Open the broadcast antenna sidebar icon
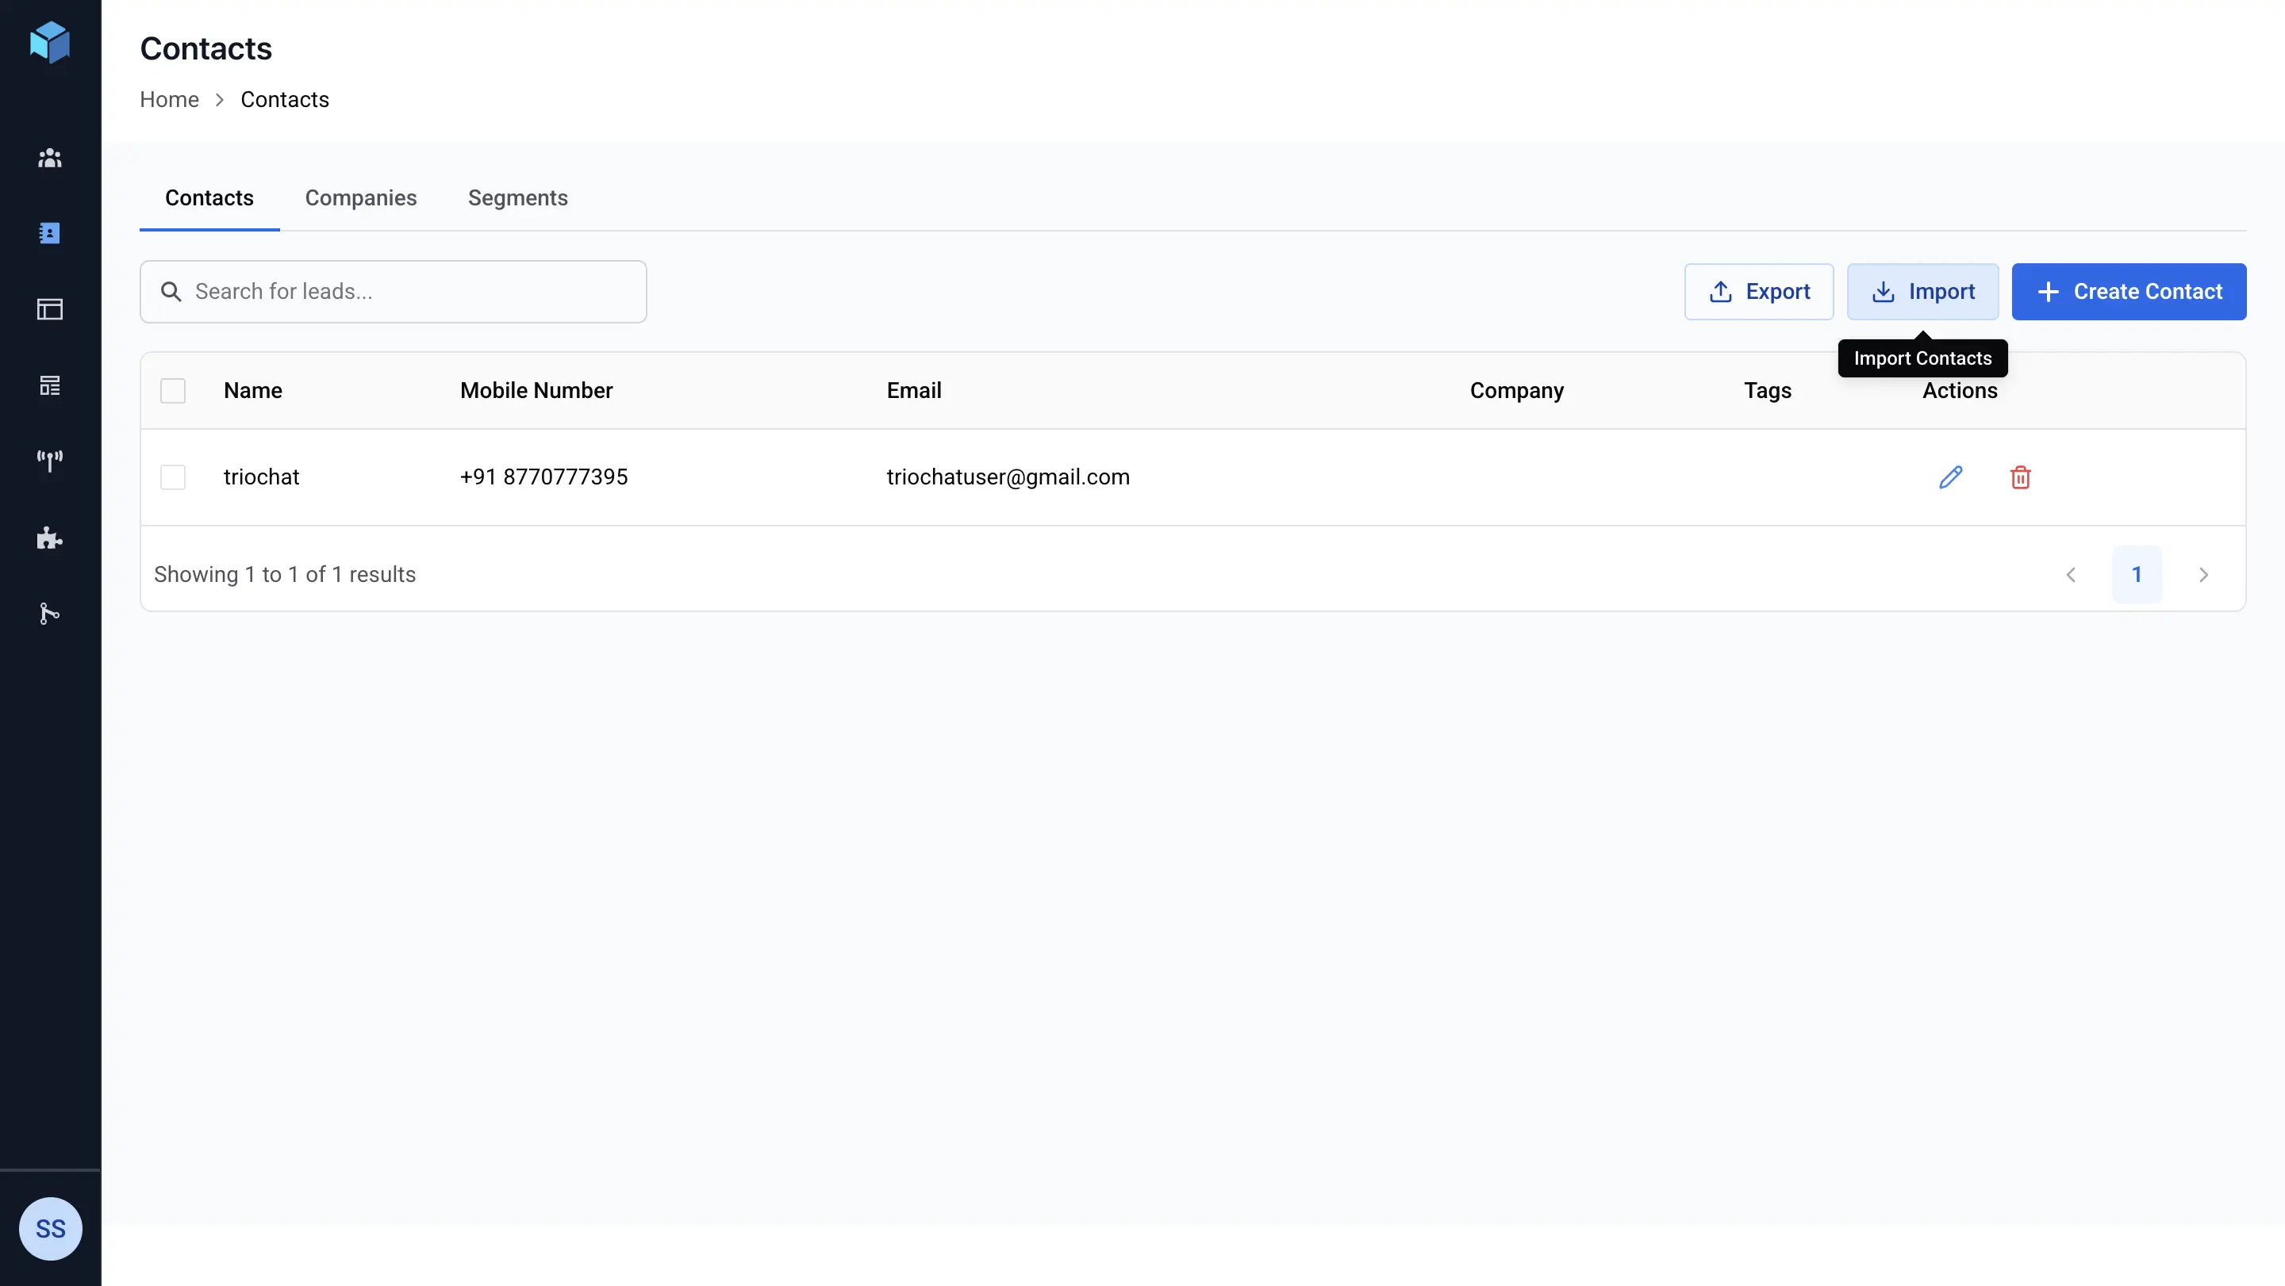 coord(50,461)
